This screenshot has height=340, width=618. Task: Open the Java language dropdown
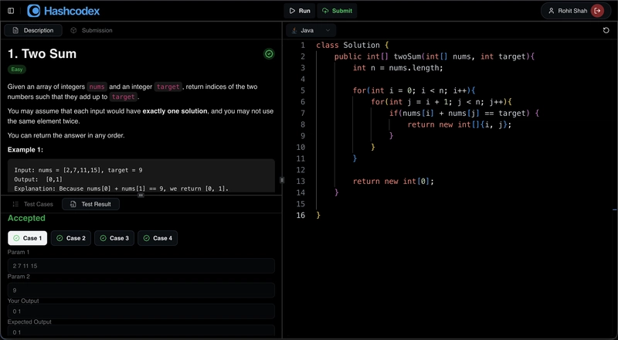click(311, 30)
